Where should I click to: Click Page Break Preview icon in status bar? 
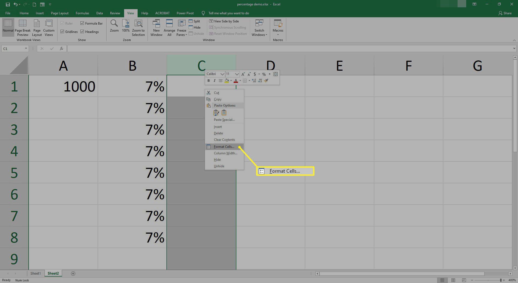click(x=464, y=280)
